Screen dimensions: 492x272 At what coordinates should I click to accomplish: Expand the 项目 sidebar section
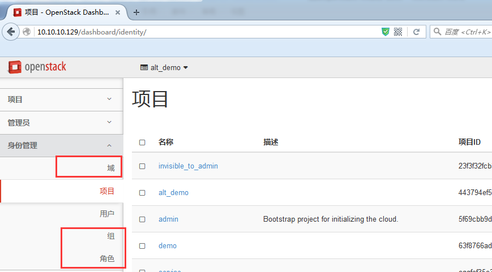tap(62, 100)
